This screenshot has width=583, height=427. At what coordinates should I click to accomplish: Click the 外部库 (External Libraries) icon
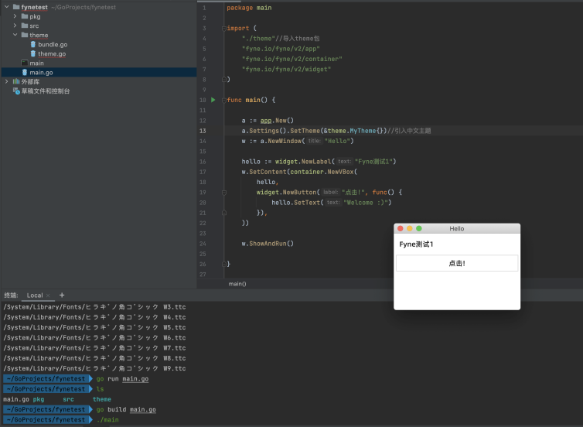(x=16, y=81)
